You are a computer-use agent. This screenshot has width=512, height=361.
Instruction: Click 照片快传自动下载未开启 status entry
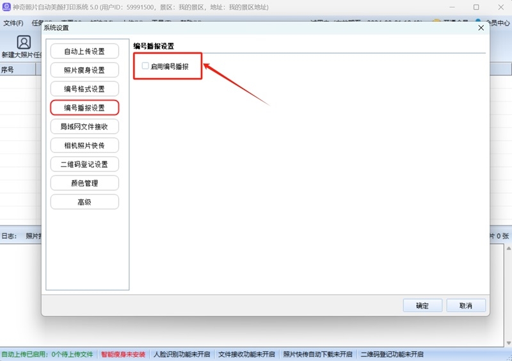tap(317, 355)
